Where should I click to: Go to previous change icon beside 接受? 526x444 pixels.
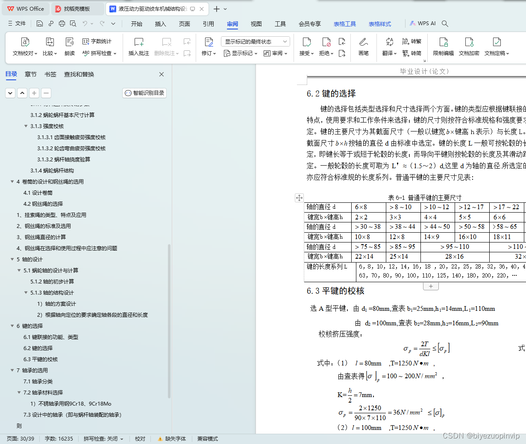point(342,41)
